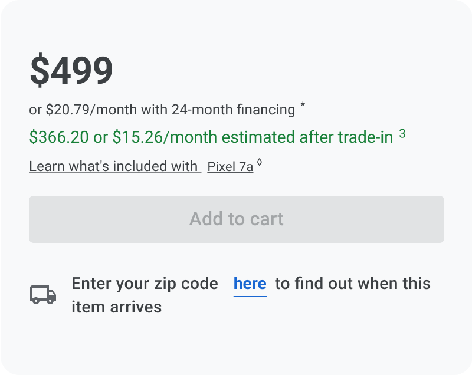Image resolution: width=472 pixels, height=375 pixels.
Task: Click the Add to cart button
Action: pos(237,219)
